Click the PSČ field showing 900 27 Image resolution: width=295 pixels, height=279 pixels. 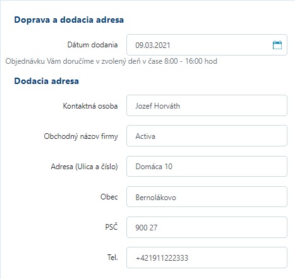click(207, 227)
